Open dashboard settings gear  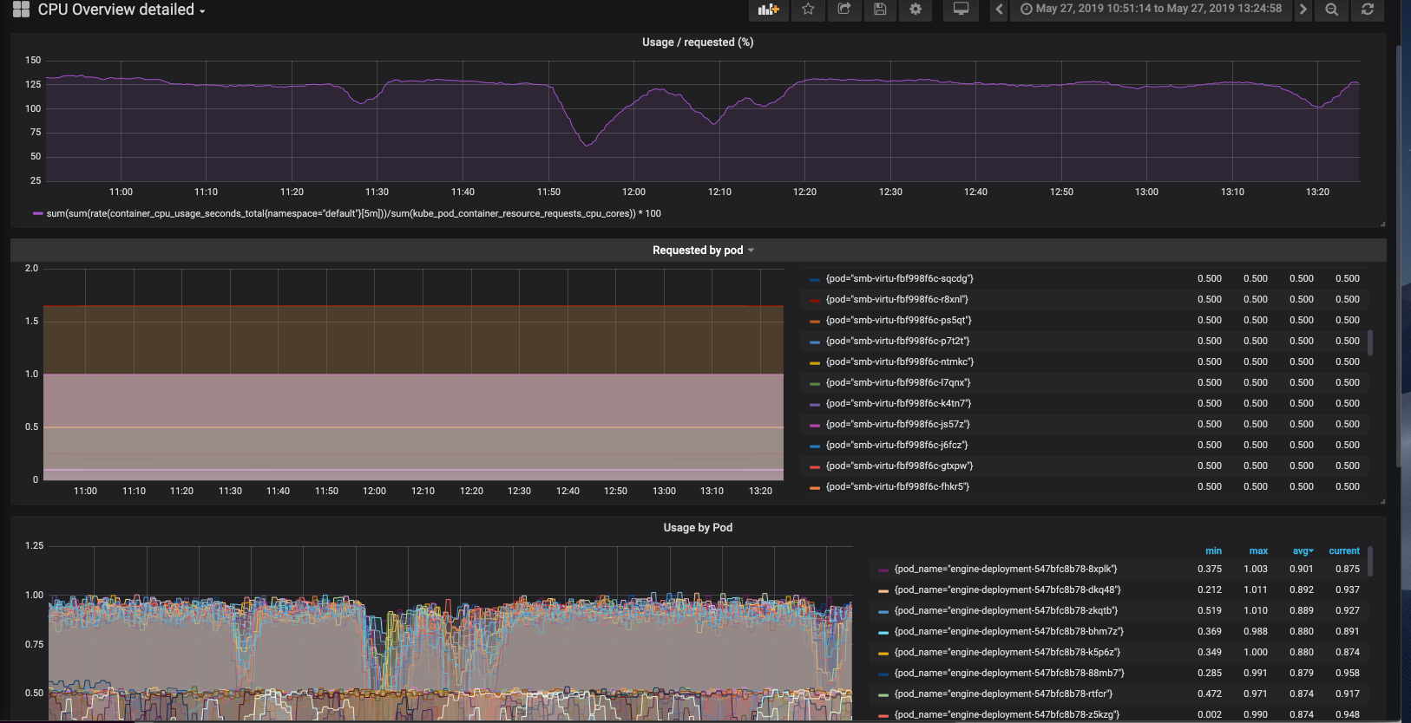(916, 10)
